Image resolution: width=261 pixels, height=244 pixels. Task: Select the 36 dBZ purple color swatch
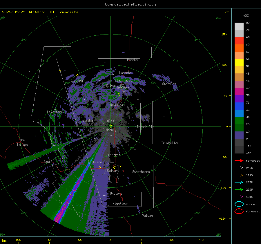coord(239,99)
